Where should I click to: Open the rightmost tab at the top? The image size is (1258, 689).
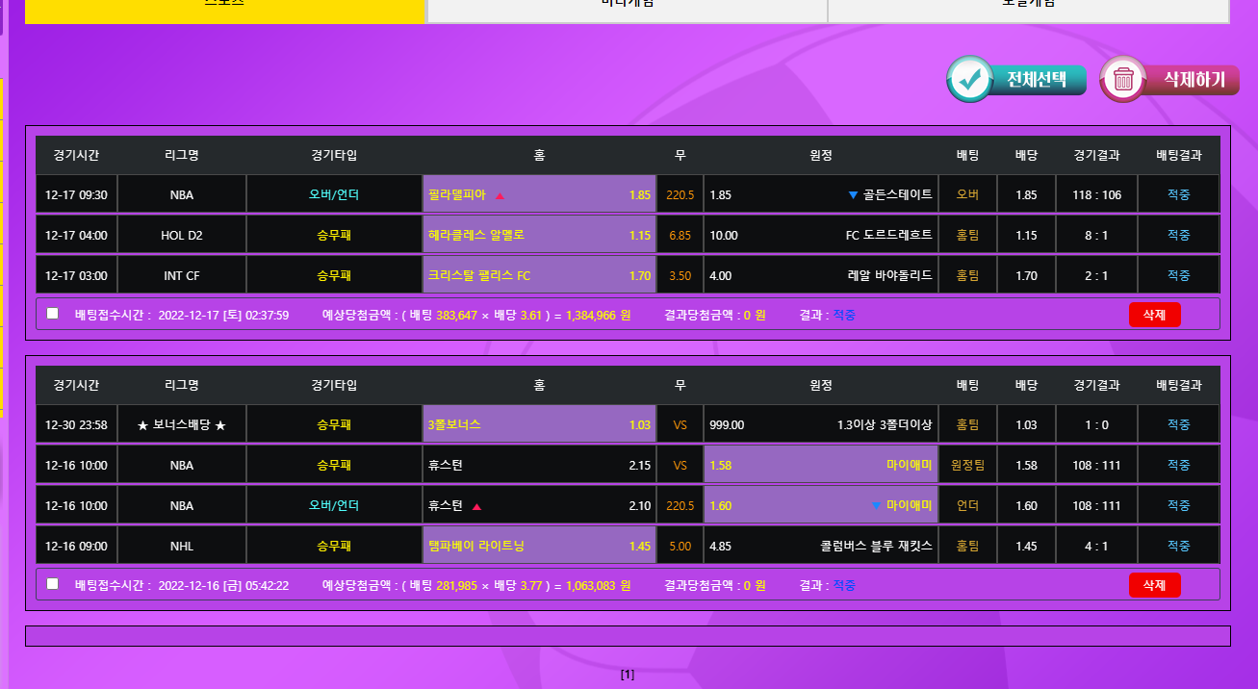[x=1028, y=8]
